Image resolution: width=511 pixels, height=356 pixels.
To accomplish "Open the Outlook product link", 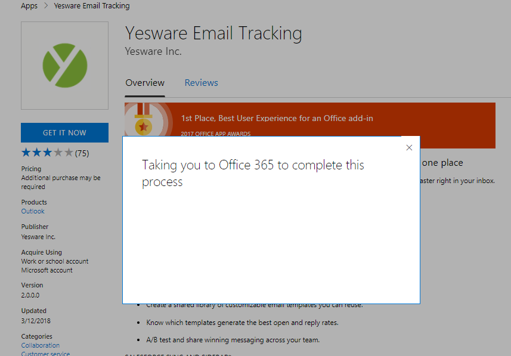I will pyautogui.click(x=33, y=211).
